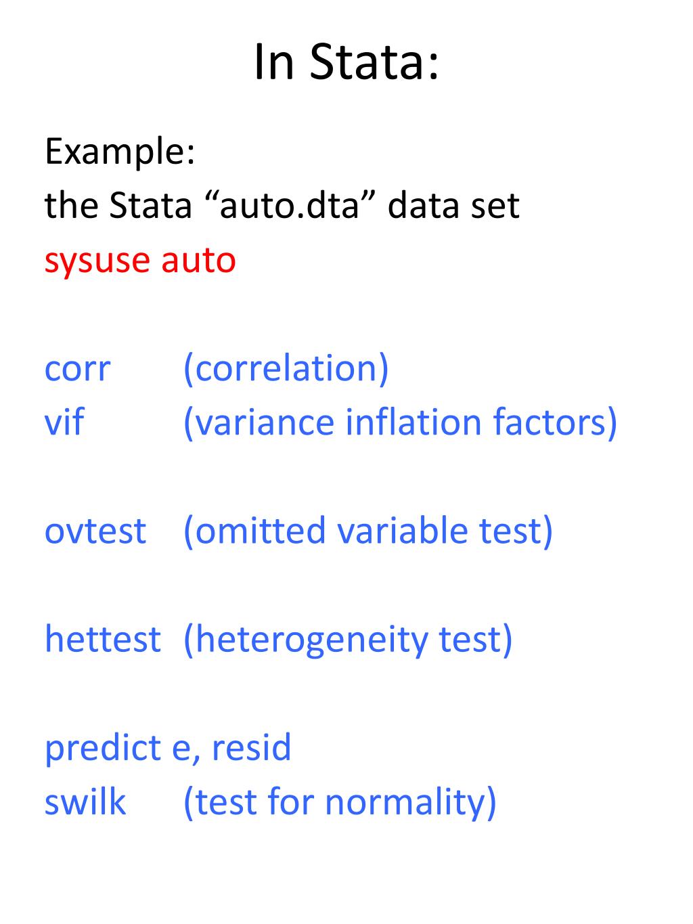Click the '(correlation)' description
The width and height of the screenshot is (693, 924).
pyautogui.click(x=286, y=370)
